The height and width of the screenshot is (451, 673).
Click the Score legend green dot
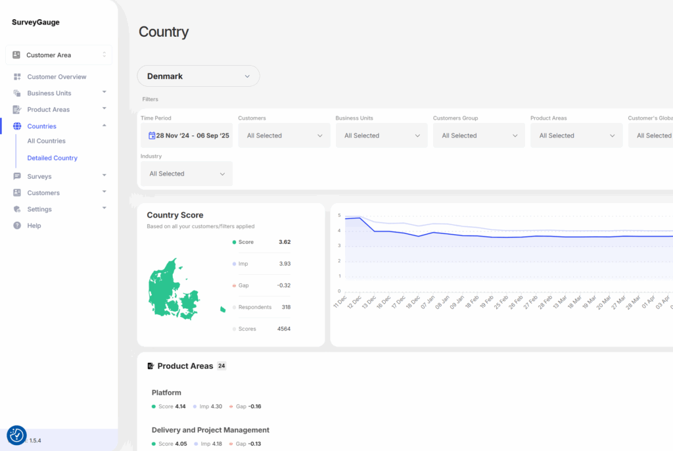[x=235, y=242]
